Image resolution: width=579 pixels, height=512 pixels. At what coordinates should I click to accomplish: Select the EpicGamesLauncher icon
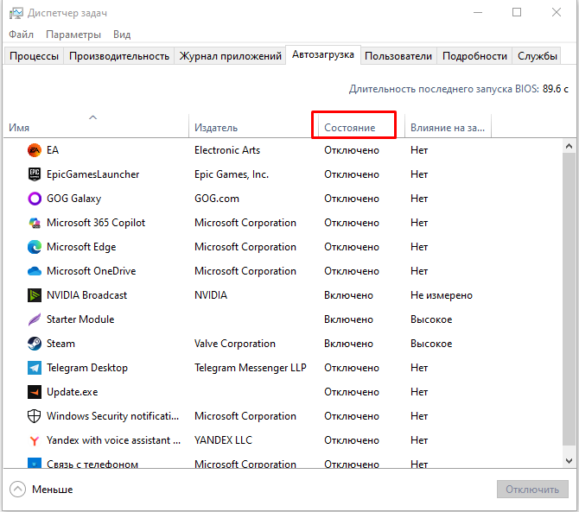click(x=35, y=174)
